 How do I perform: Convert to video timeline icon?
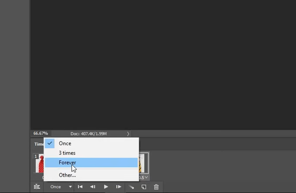click(37, 187)
